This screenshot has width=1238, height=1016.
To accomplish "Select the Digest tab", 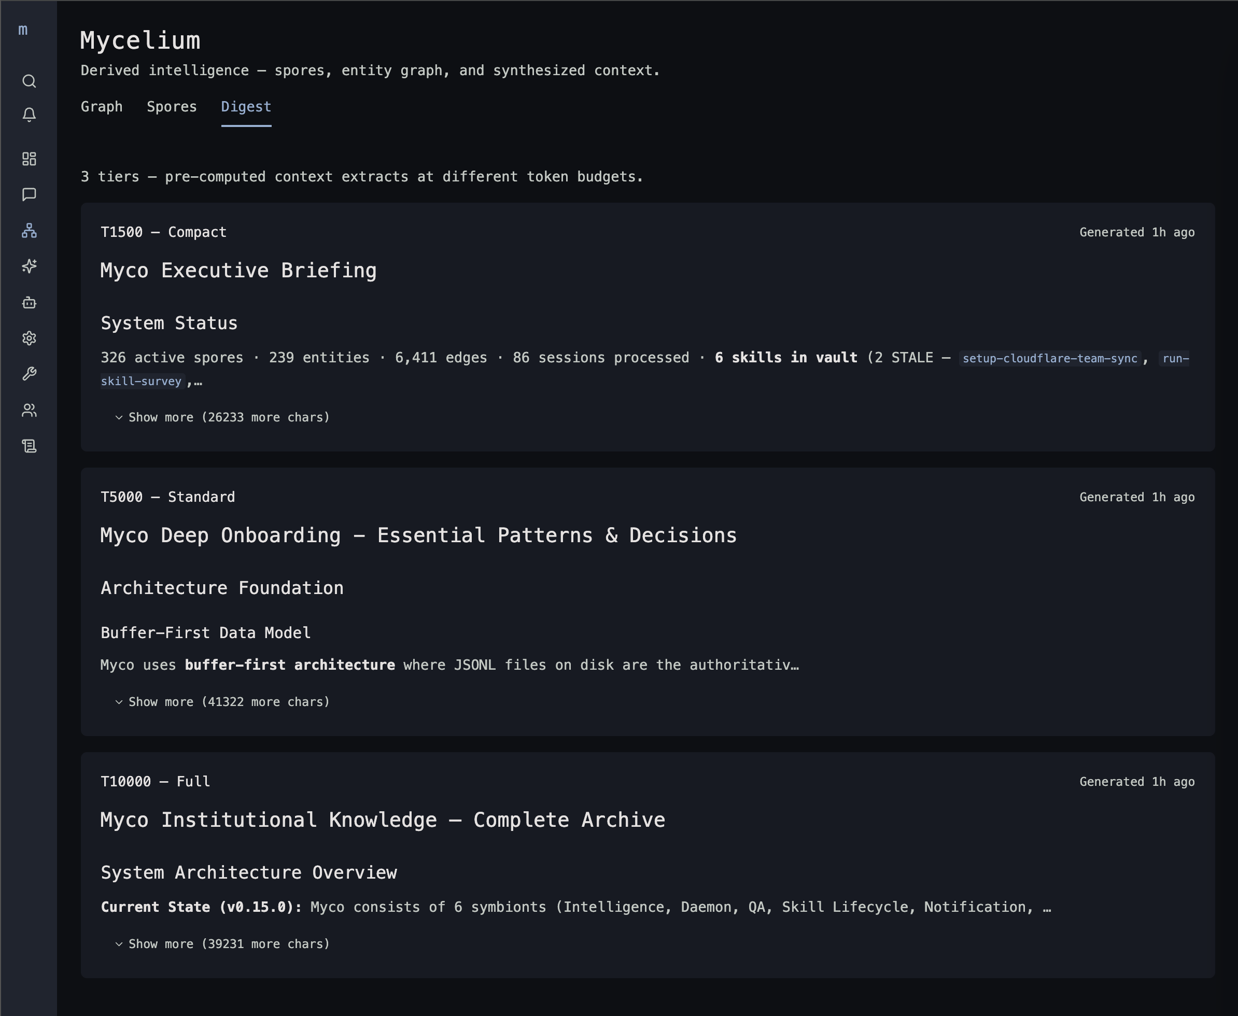I will (246, 106).
